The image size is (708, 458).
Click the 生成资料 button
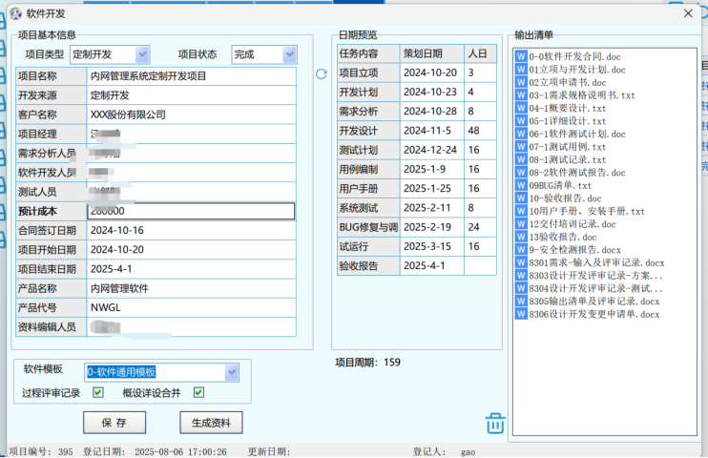[x=212, y=423]
